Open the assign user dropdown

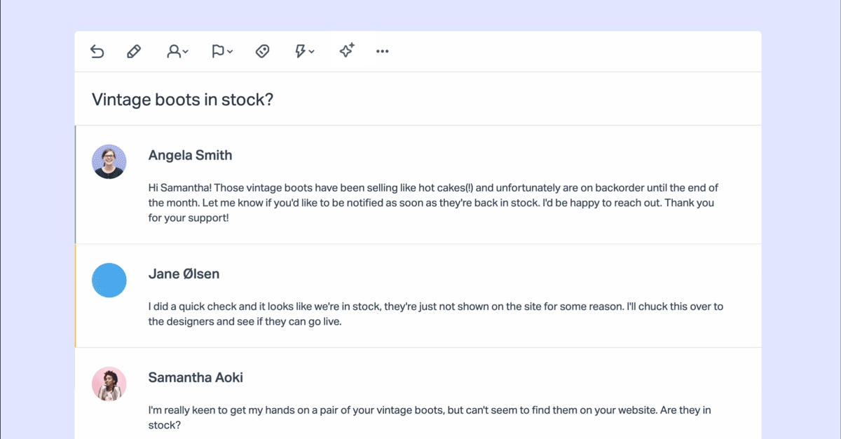pos(177,51)
